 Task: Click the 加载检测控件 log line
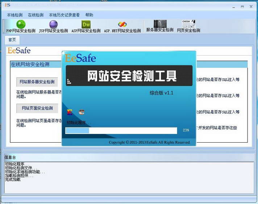(x=19, y=176)
